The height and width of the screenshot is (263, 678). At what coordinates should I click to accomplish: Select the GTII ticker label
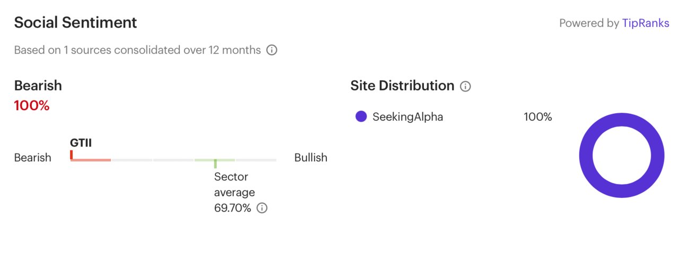pyautogui.click(x=81, y=142)
